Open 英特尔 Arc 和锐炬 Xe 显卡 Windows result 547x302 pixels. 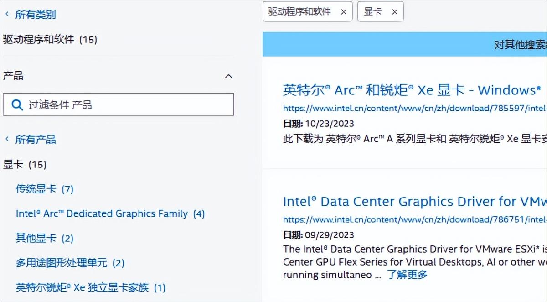412,90
